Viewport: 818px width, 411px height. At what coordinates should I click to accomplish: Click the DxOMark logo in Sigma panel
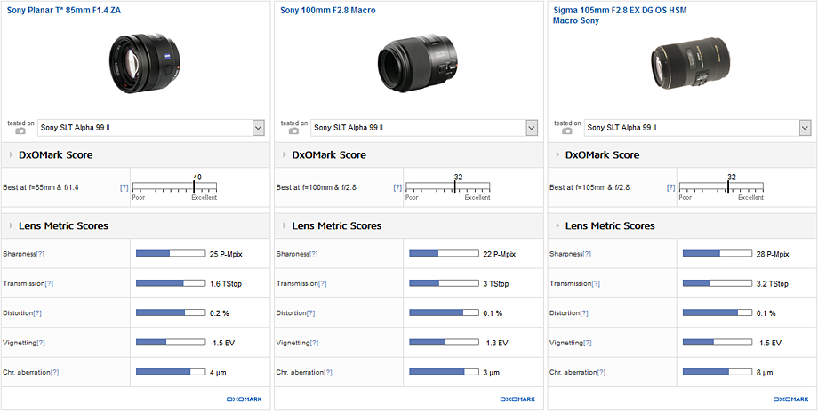tap(790, 399)
